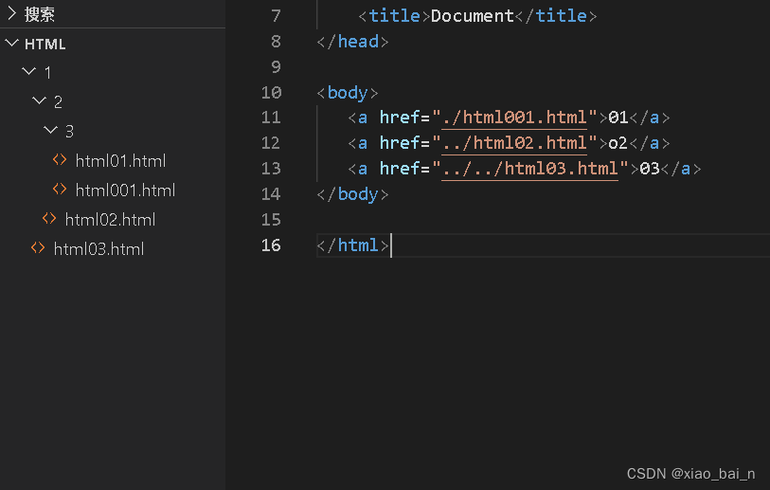Expand the 搜索 section chevron
Image resolution: width=770 pixels, height=490 pixels.
click(x=11, y=14)
